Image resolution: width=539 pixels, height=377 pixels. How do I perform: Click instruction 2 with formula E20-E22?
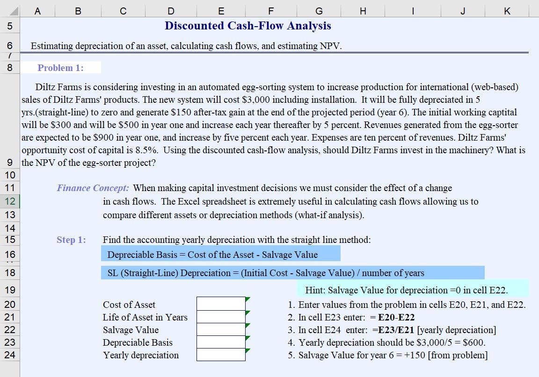[x=351, y=317]
